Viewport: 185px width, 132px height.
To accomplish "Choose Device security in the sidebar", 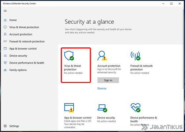I will click(x=18, y=56).
